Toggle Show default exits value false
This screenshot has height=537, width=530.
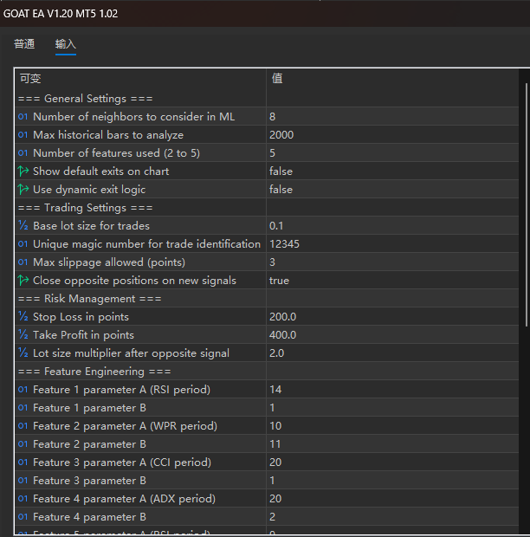pyautogui.click(x=392, y=171)
